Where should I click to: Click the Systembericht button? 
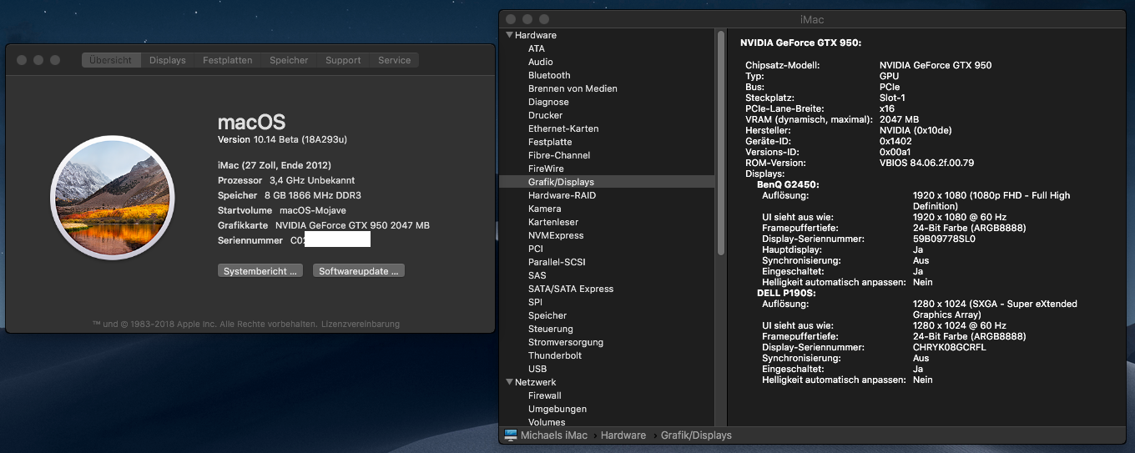[260, 271]
